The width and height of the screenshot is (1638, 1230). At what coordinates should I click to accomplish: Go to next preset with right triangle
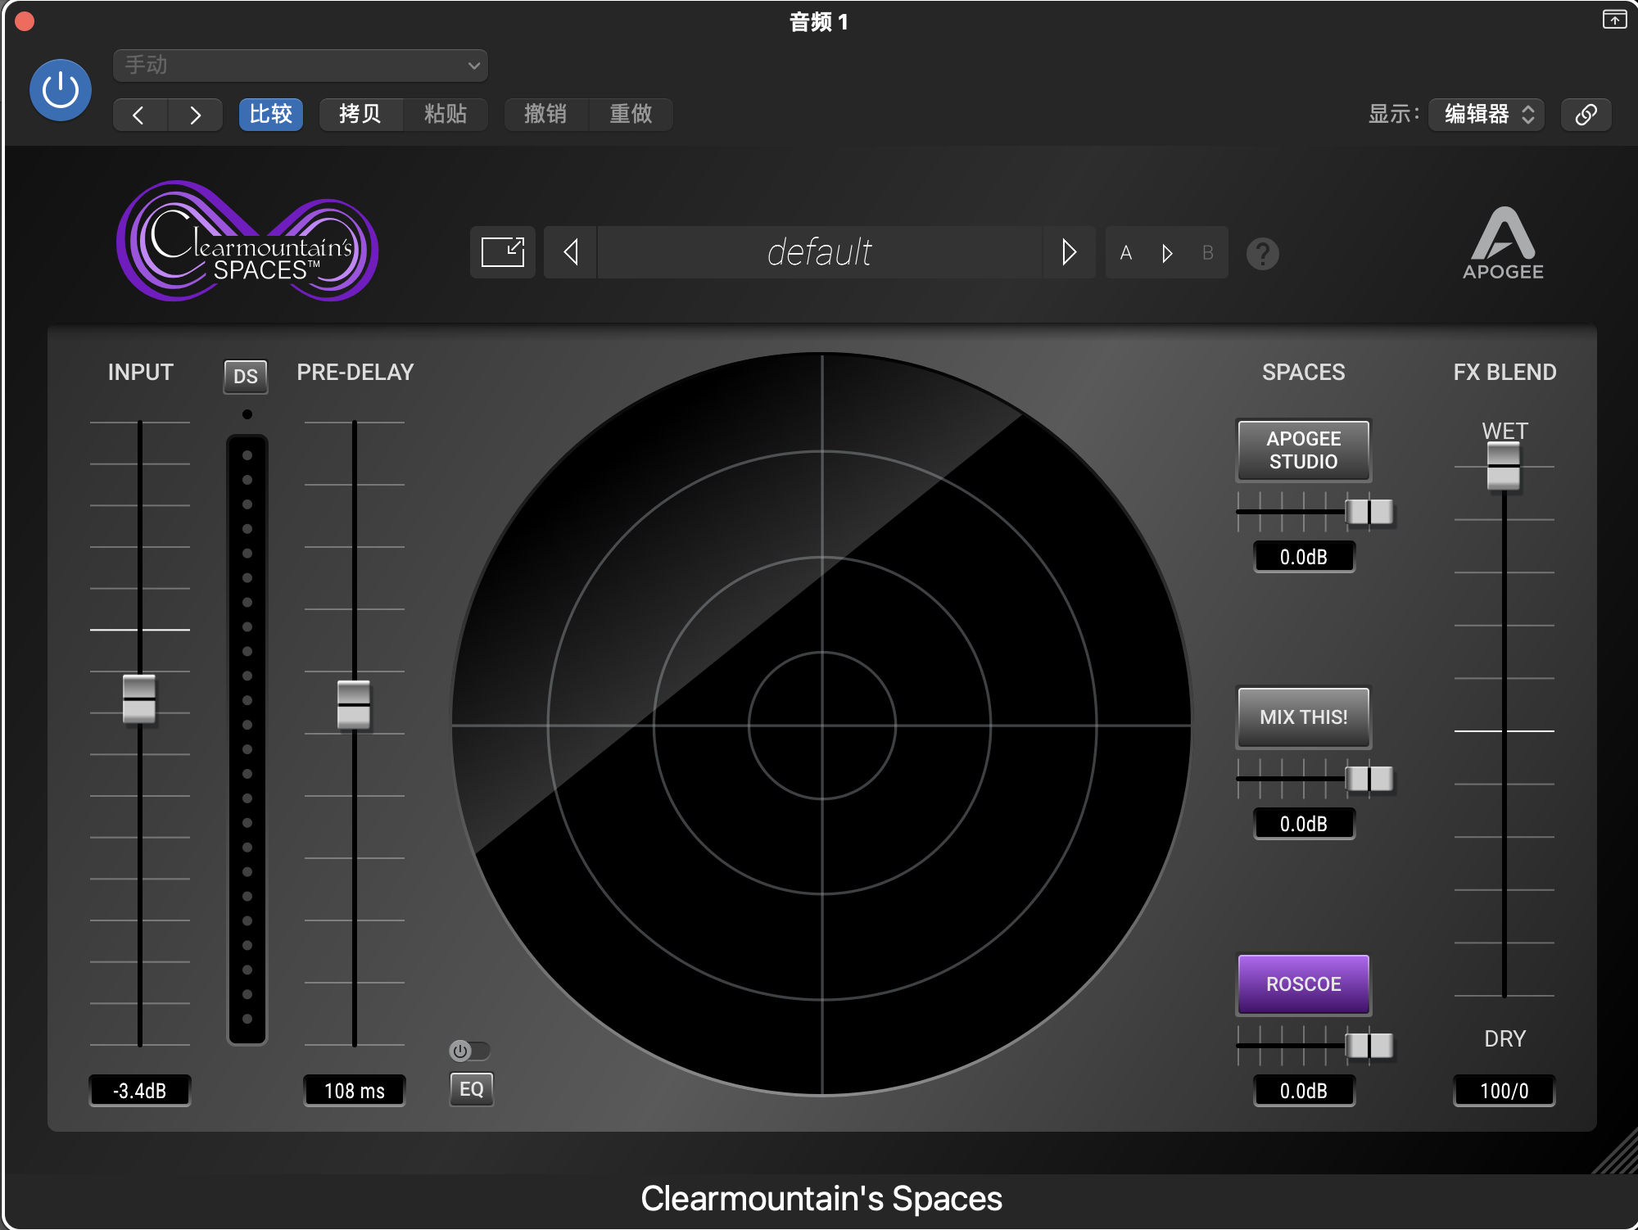(x=1068, y=252)
